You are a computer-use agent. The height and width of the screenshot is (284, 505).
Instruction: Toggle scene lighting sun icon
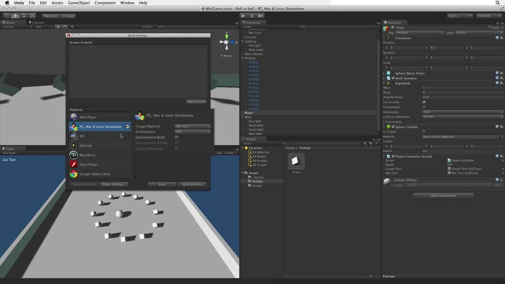click(x=58, y=26)
